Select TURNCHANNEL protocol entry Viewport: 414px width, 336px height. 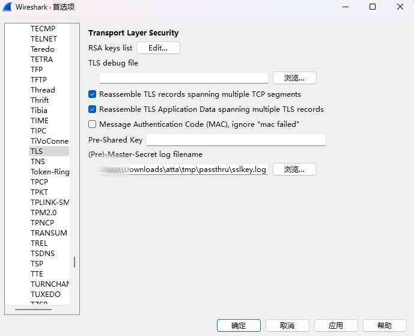click(50, 284)
